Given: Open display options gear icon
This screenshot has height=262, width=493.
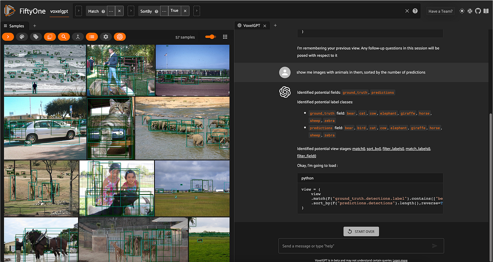Looking at the screenshot, I should (106, 37).
